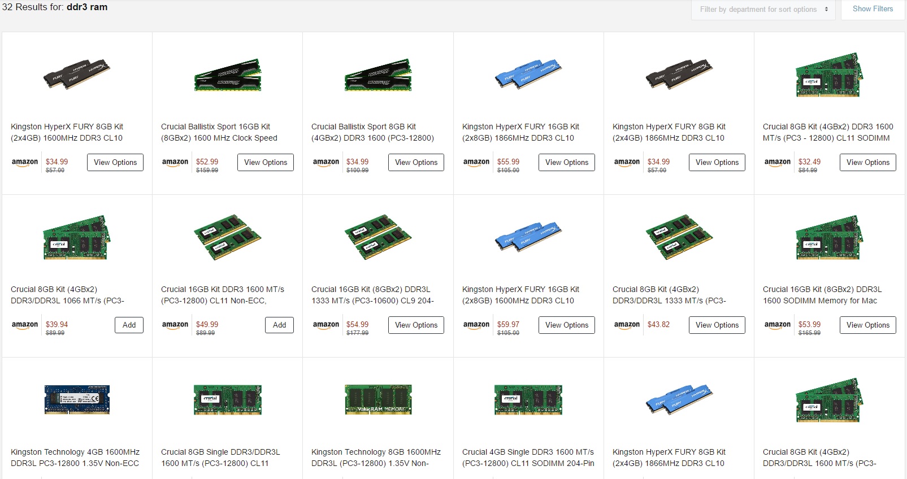View options for Kingston HyperX FURY 16GB 1600MHz
The height and width of the screenshot is (479, 907).
pyautogui.click(x=567, y=325)
